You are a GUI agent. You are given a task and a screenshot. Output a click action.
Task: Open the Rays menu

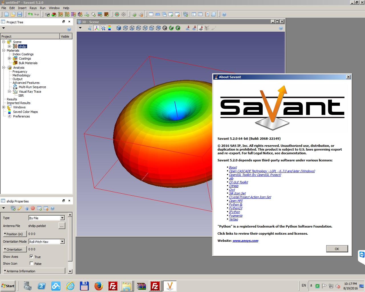point(33,8)
